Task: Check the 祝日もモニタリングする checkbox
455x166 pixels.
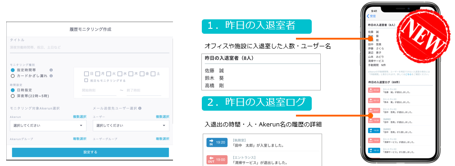Action: point(86,80)
